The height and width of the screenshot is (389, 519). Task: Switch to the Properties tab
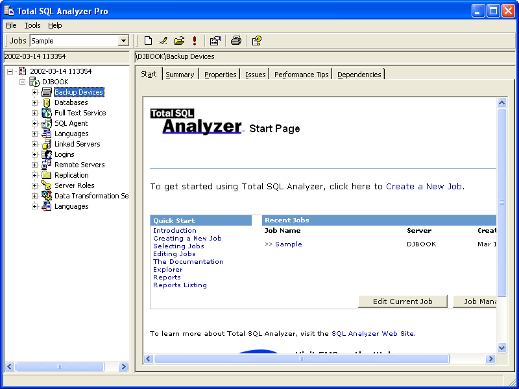221,75
